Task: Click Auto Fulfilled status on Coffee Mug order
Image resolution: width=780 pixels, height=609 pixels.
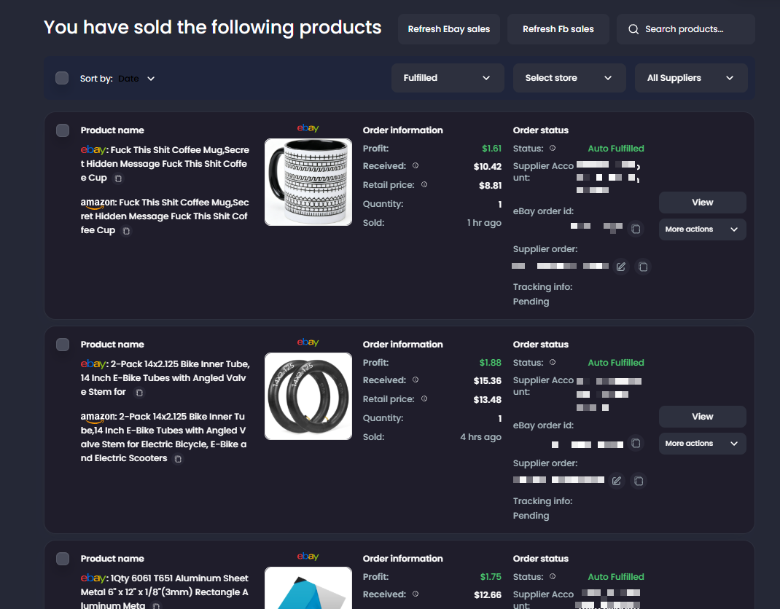Action: pyautogui.click(x=616, y=148)
